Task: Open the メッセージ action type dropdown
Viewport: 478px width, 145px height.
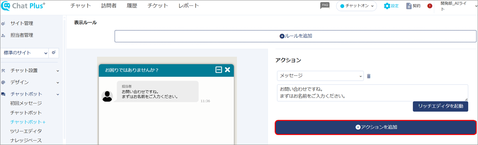Action: point(320,76)
